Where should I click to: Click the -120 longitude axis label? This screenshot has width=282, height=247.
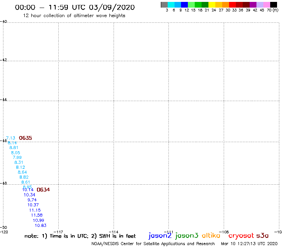pyautogui.click(x=4, y=232)
